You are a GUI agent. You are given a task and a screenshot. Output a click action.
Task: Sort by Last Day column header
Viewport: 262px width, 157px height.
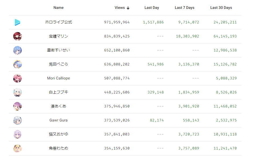[152, 8]
